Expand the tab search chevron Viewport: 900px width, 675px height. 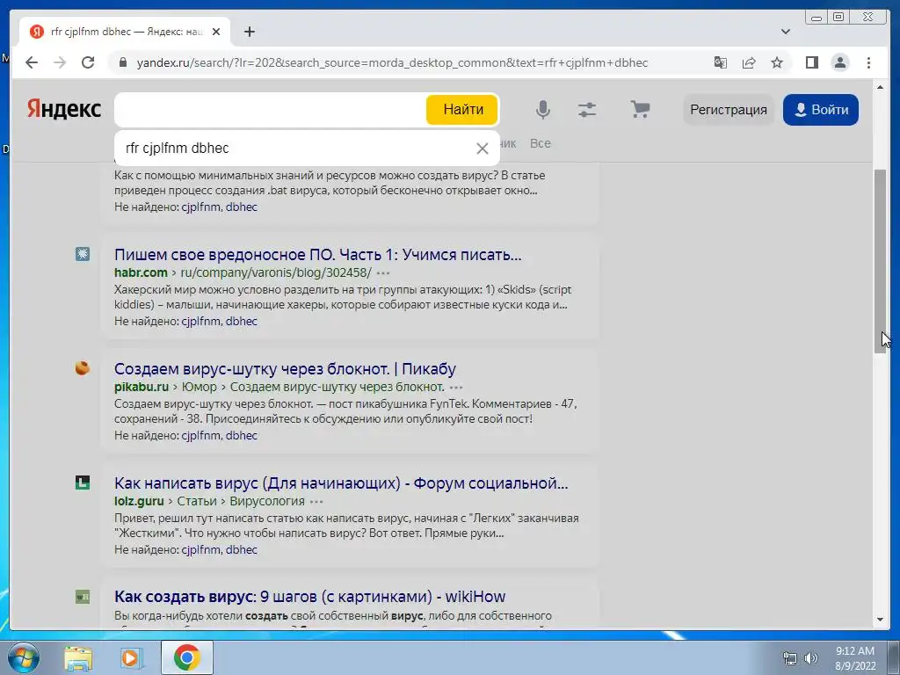click(x=786, y=32)
